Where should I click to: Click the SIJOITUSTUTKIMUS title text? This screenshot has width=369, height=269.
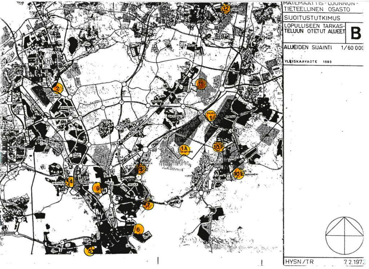point(312,18)
